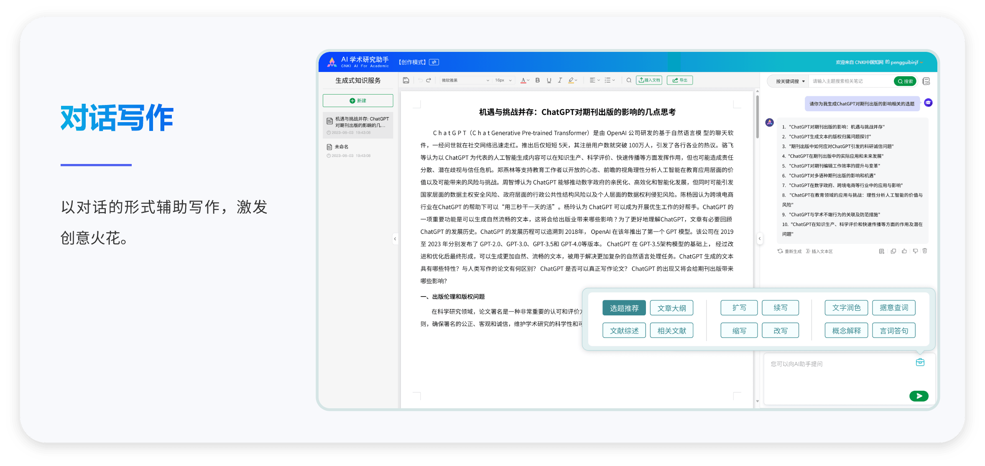Screen dimensions: 985x466
Task: Select the 选题推荐 function
Action: [624, 308]
